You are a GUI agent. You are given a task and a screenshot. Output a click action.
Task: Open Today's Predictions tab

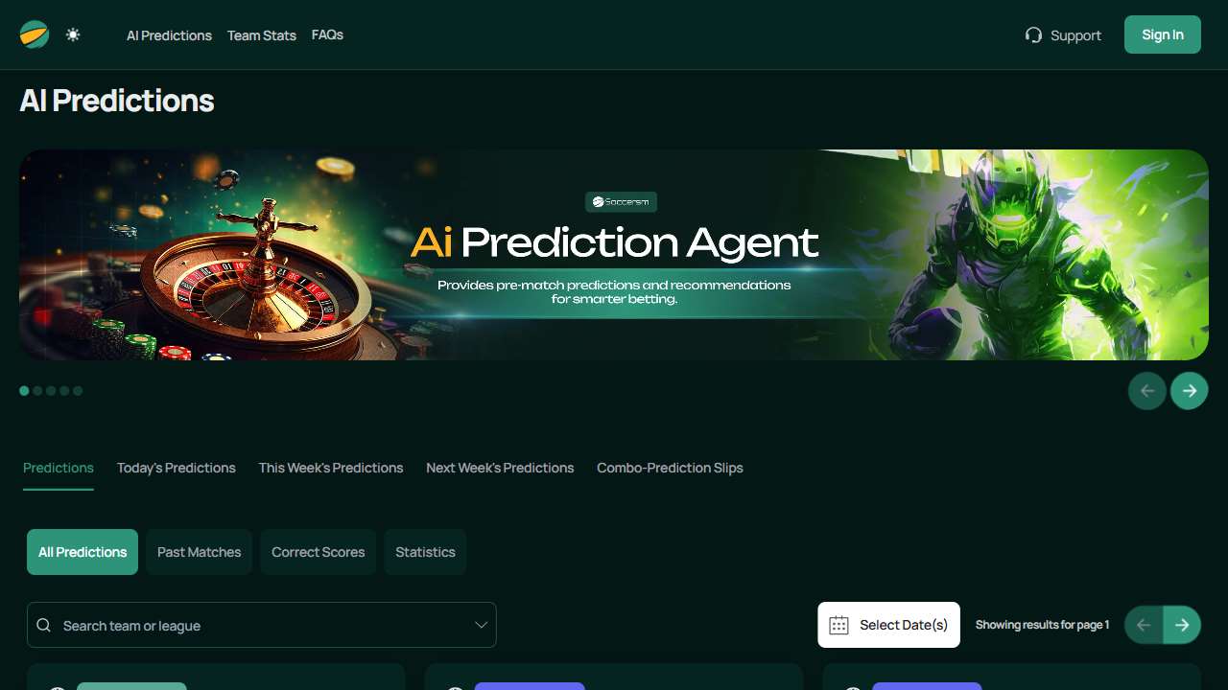coord(177,468)
